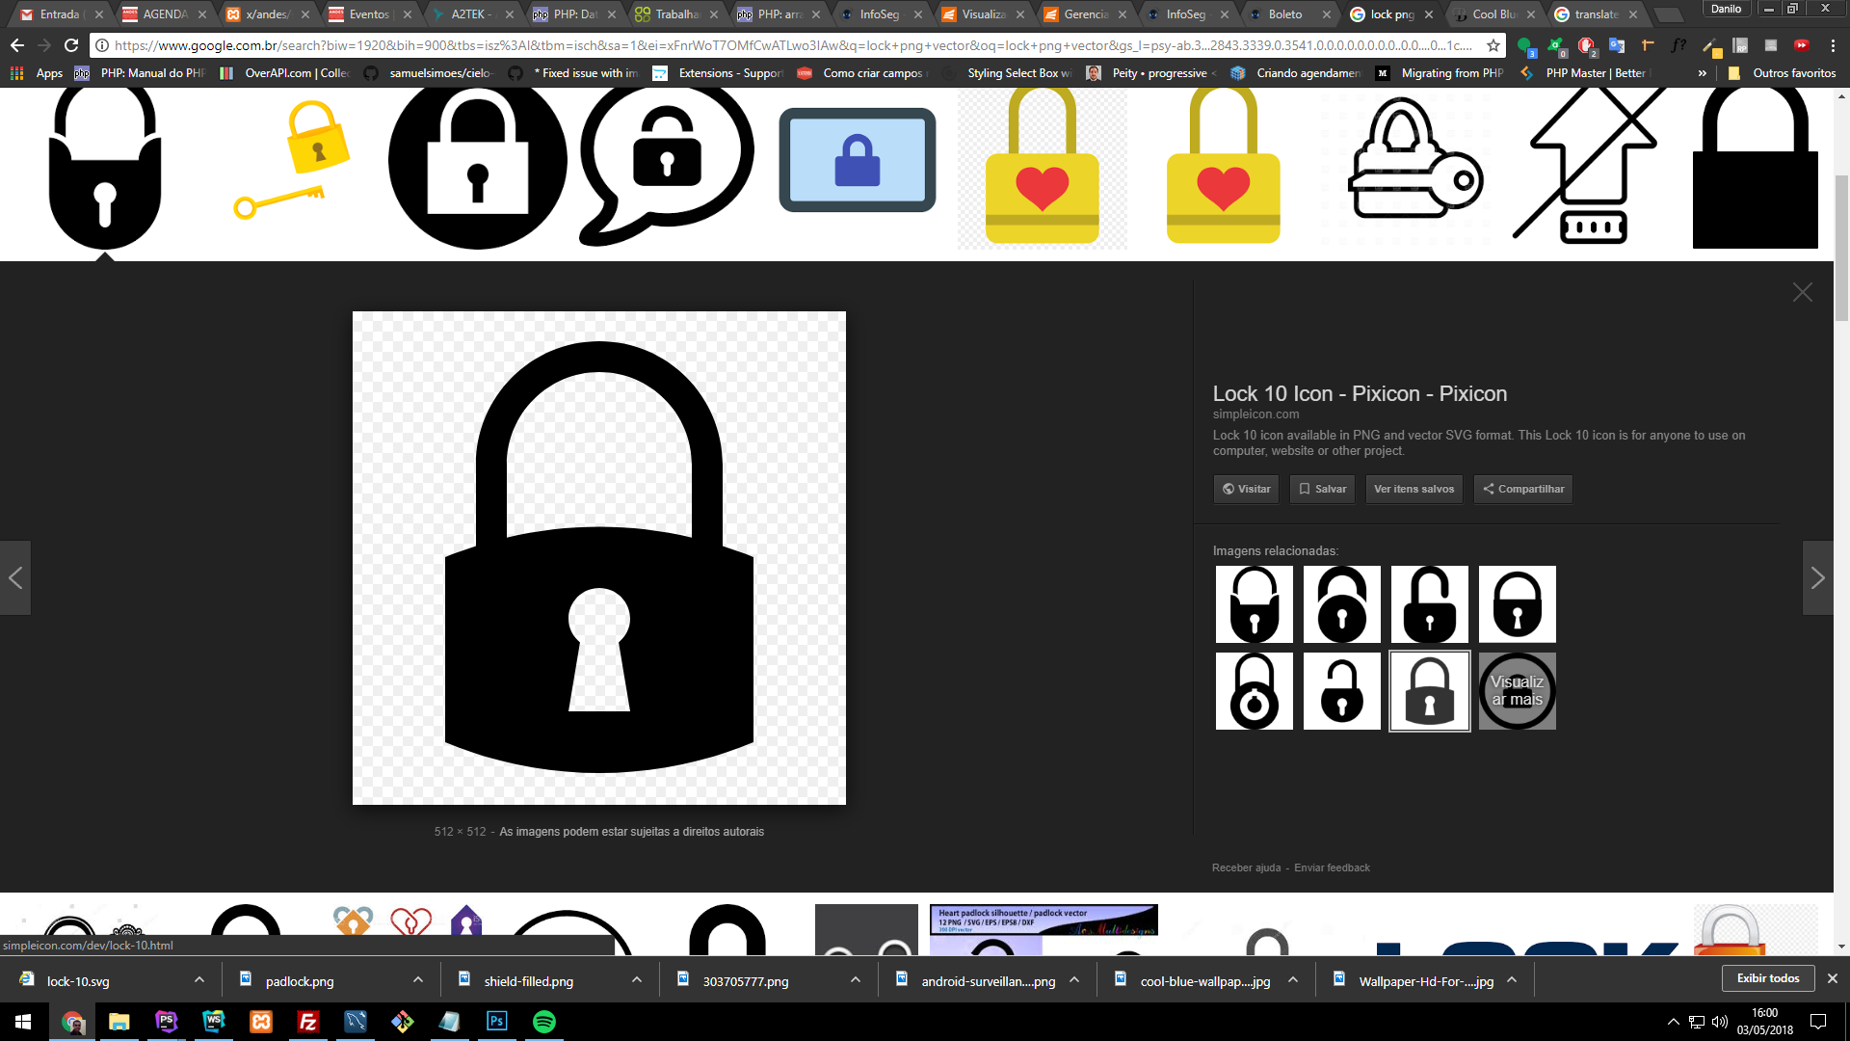
Task: Switch to the Boleto tab
Action: (1285, 14)
